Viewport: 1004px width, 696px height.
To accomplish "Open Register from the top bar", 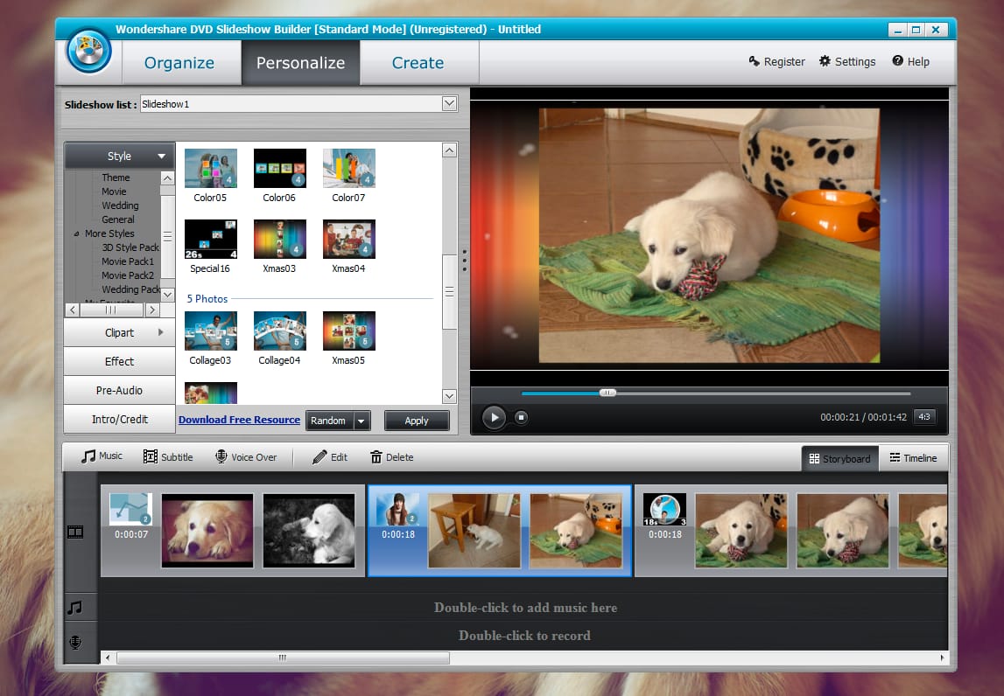I will [776, 61].
